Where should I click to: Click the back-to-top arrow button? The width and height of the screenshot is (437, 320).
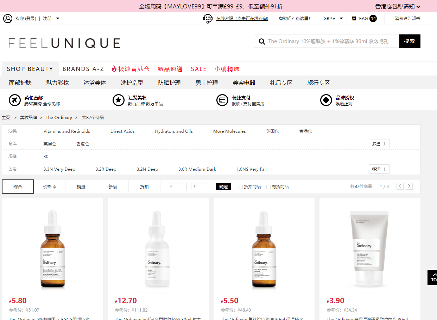click(433, 277)
